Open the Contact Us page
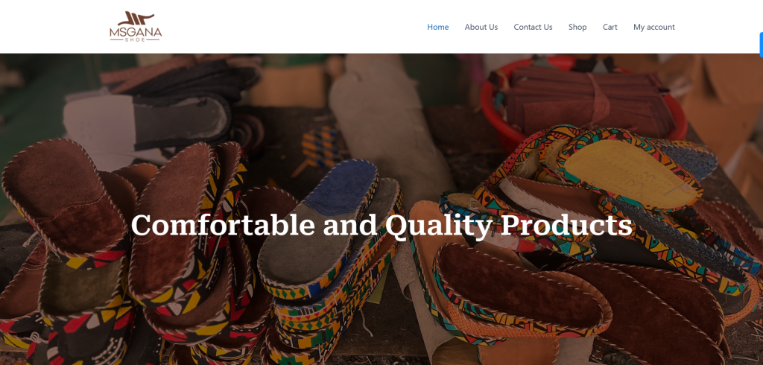This screenshot has height=365, width=763. point(533,27)
